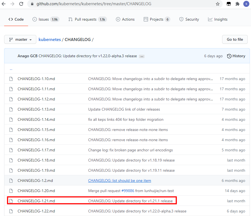Click the file icon next to CHANGELOG-1.10.md
This screenshot has height=216, width=251.
[11, 79]
